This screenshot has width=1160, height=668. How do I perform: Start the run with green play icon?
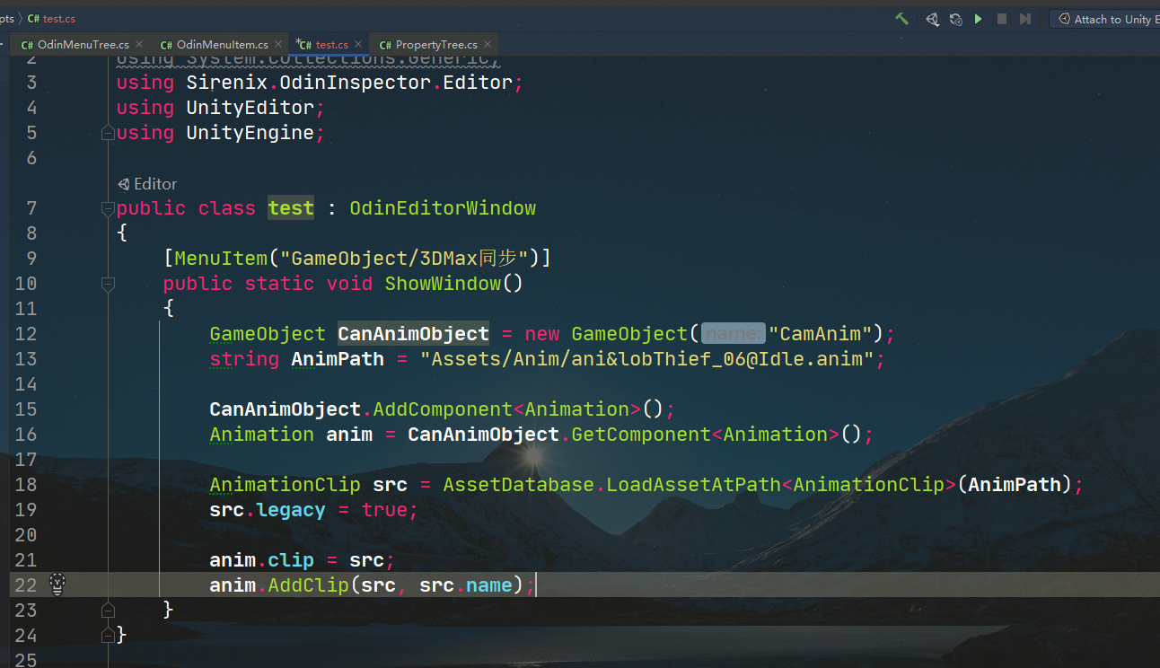(x=979, y=19)
